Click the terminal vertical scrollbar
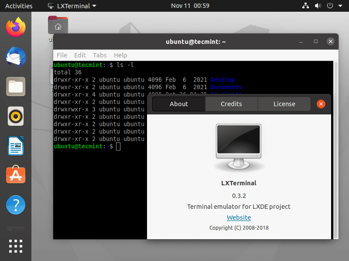 point(336,150)
